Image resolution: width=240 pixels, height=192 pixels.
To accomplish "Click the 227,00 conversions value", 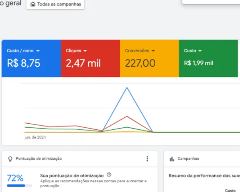I will pos(140,63).
